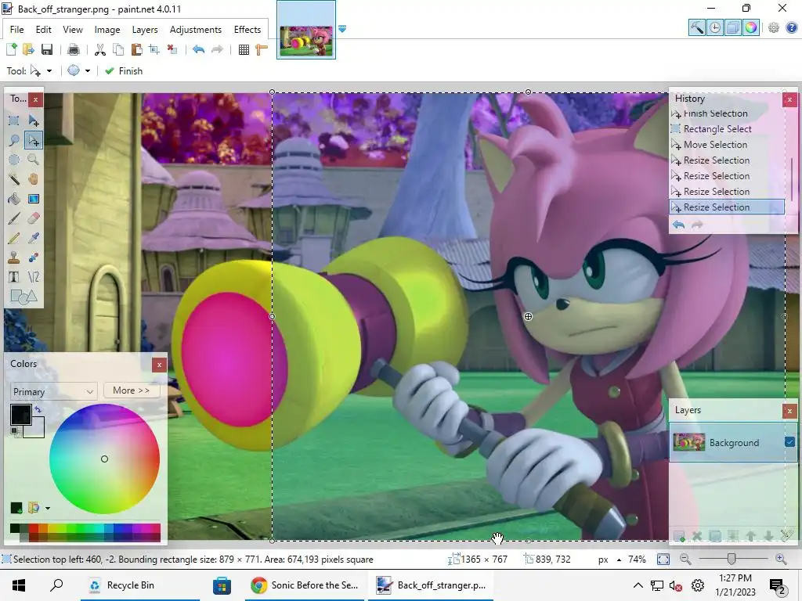
Task: Toggle the Colors window button
Action: (751, 27)
